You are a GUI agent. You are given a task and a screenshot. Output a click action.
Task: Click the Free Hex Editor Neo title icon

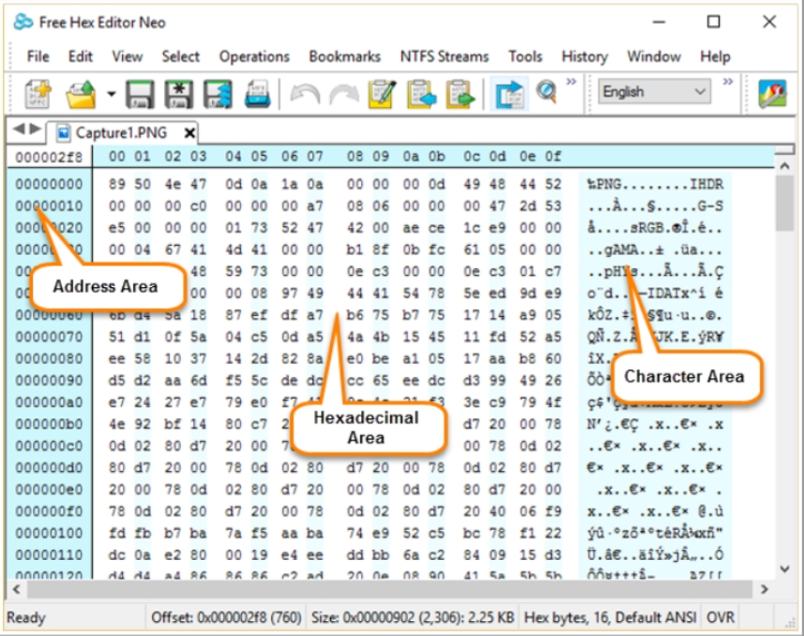23,23
